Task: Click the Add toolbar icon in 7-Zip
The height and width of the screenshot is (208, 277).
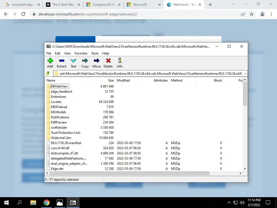Action: pos(50,61)
